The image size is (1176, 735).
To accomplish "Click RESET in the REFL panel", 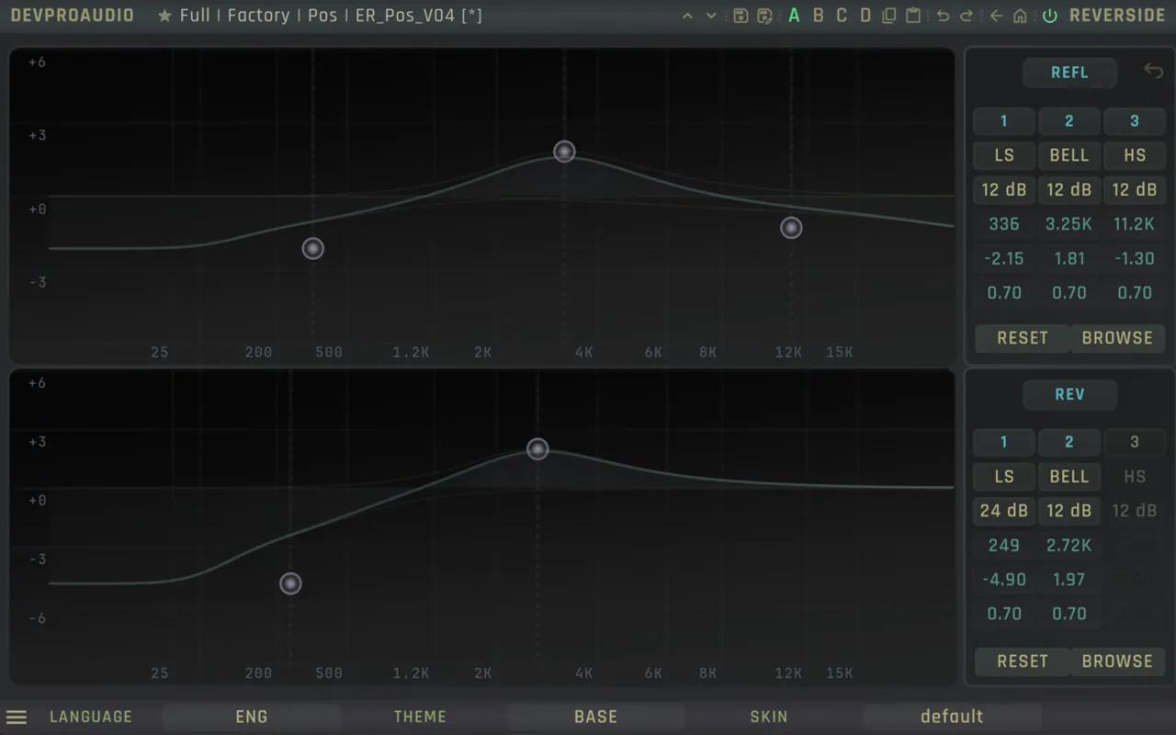I will [x=1023, y=338].
